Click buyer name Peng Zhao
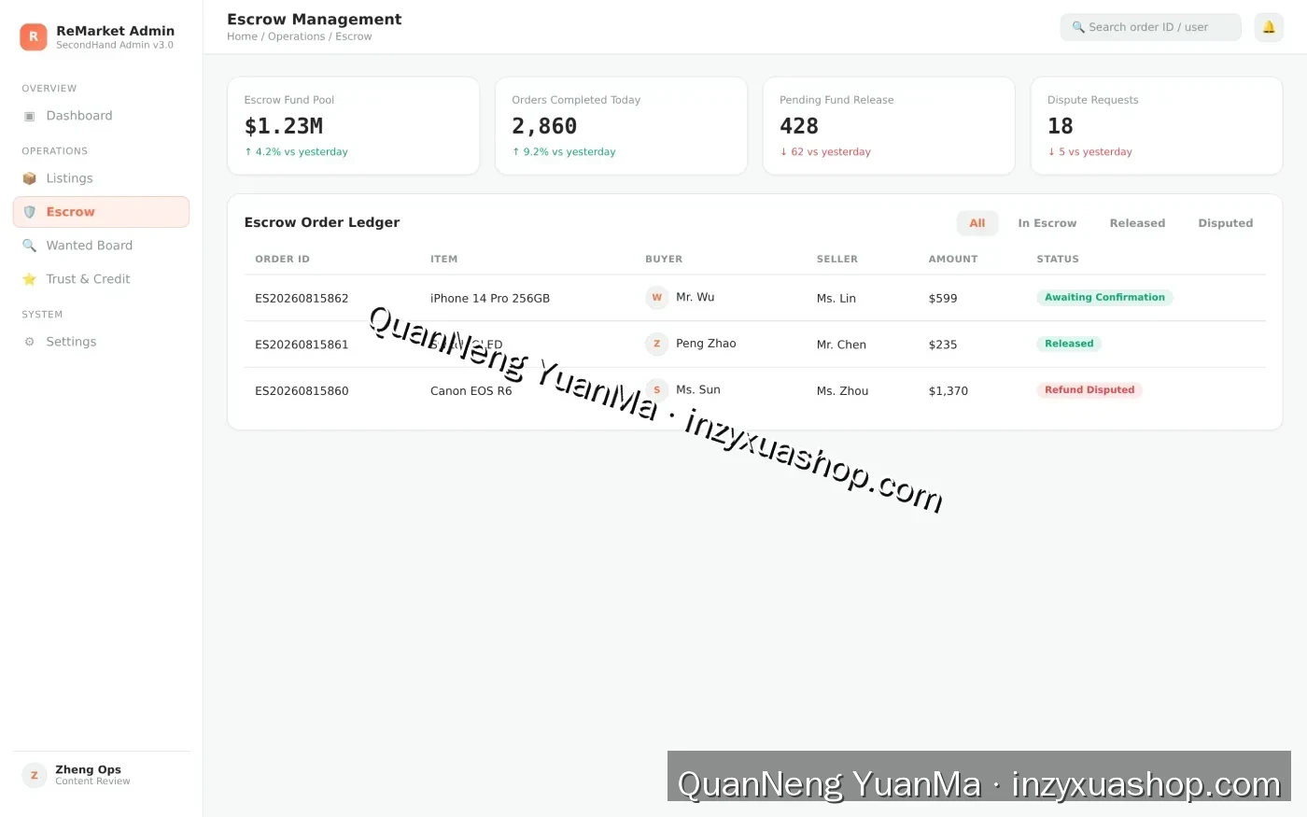The height and width of the screenshot is (817, 1307). [x=706, y=344]
